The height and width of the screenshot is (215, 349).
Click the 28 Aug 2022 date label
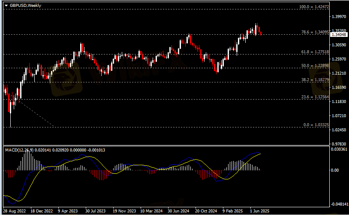15,211
